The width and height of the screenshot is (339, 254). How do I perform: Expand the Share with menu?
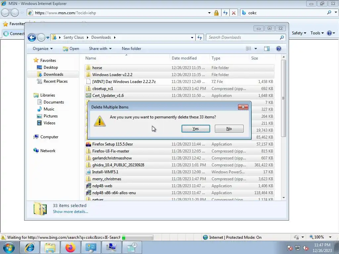[100, 49]
